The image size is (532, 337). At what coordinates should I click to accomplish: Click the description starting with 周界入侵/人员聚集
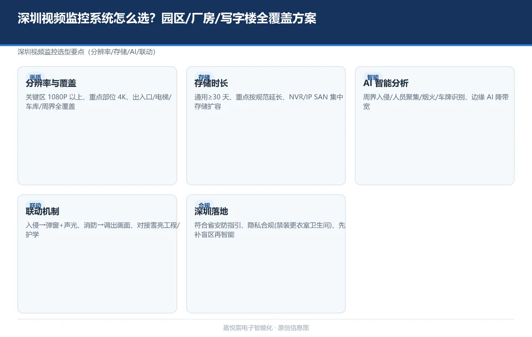[436, 102]
